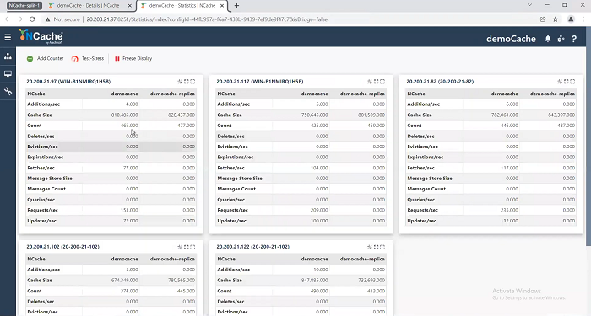Image resolution: width=591 pixels, height=316 pixels.
Task: Click the NCache-split-1 tab group label
Action: click(x=24, y=6)
